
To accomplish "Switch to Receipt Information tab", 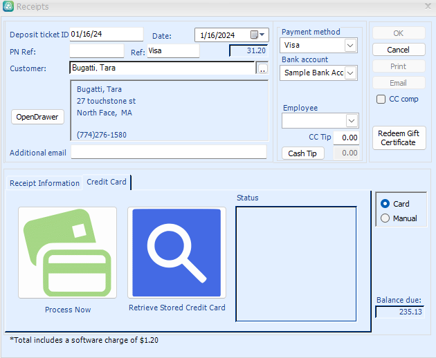I will click(44, 183).
